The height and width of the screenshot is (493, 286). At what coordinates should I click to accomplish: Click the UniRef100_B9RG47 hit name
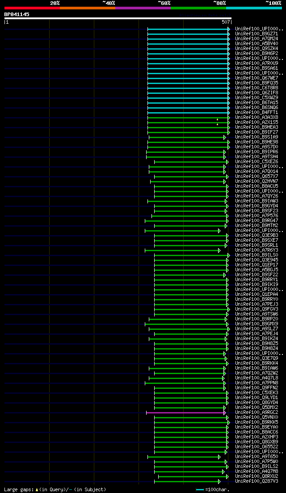point(257,220)
